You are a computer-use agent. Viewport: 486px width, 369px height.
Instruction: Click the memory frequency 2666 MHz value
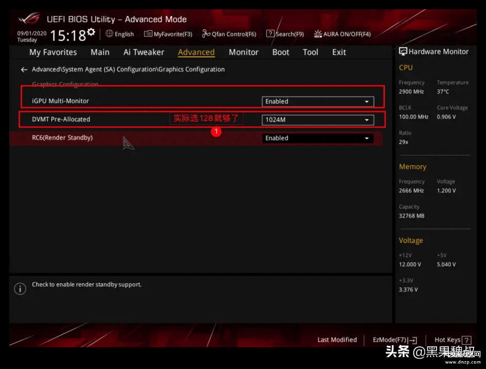coord(411,191)
